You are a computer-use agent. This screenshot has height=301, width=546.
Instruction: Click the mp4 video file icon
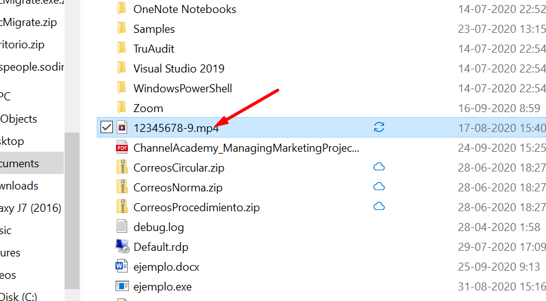[122, 128]
